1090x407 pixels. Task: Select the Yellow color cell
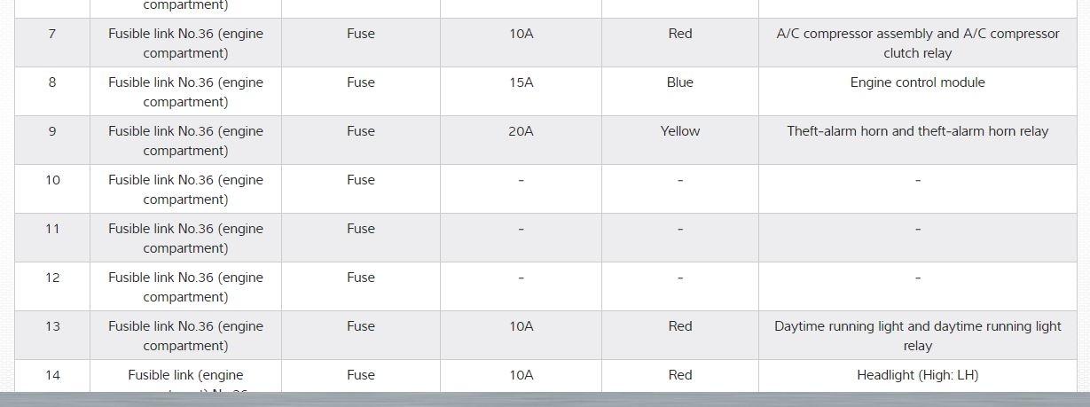(679, 131)
